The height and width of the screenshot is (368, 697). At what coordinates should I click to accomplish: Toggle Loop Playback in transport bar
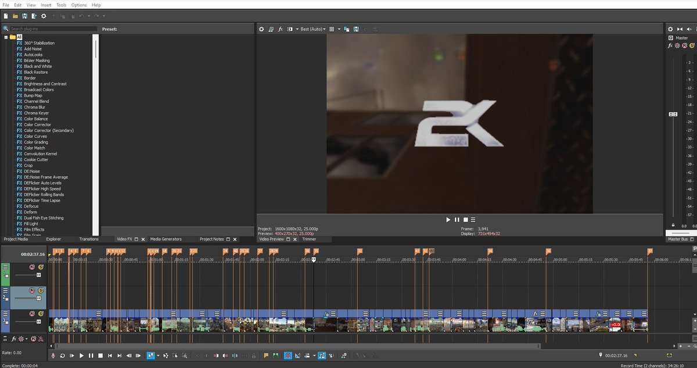coord(62,355)
